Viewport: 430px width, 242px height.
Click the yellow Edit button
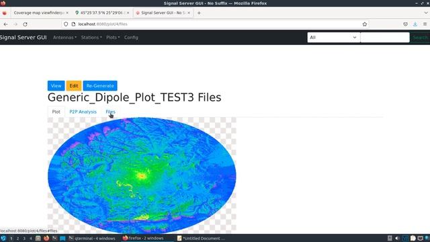click(74, 85)
